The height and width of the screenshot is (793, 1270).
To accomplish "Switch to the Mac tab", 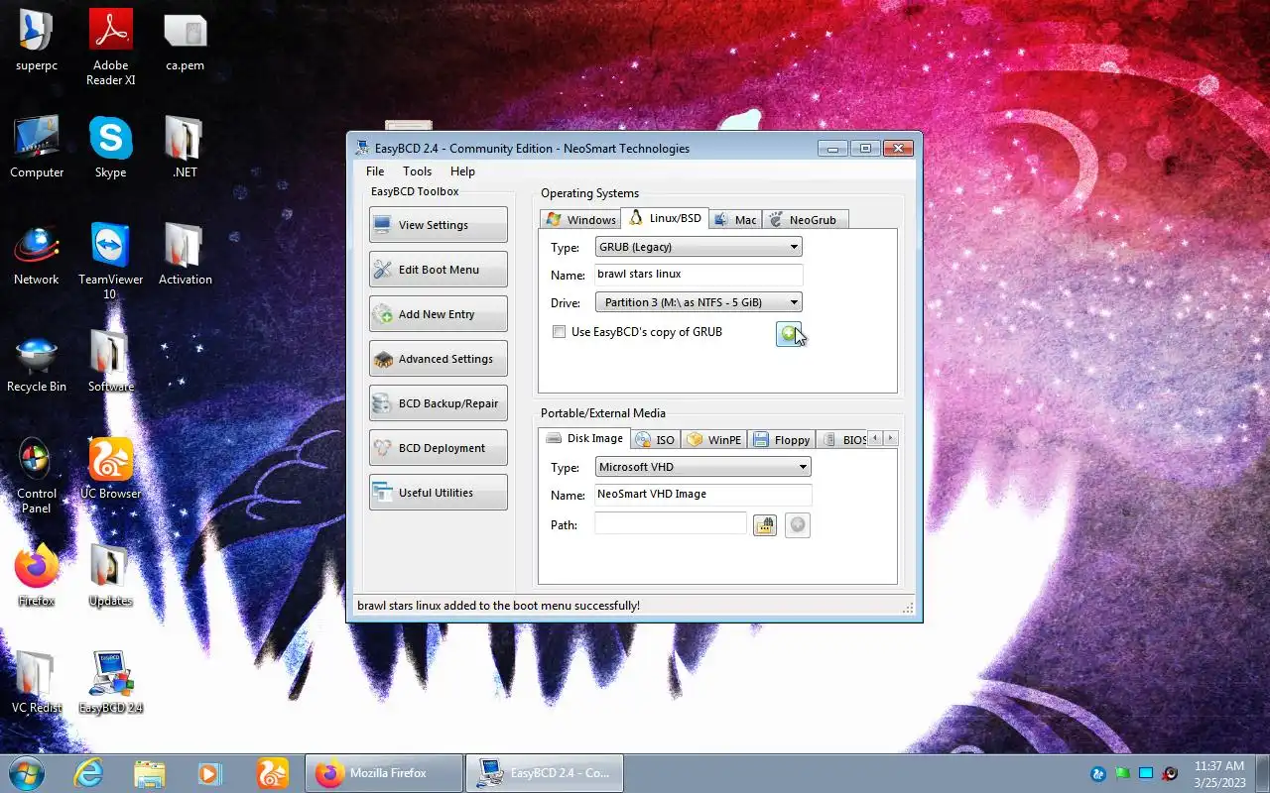I will [735, 220].
